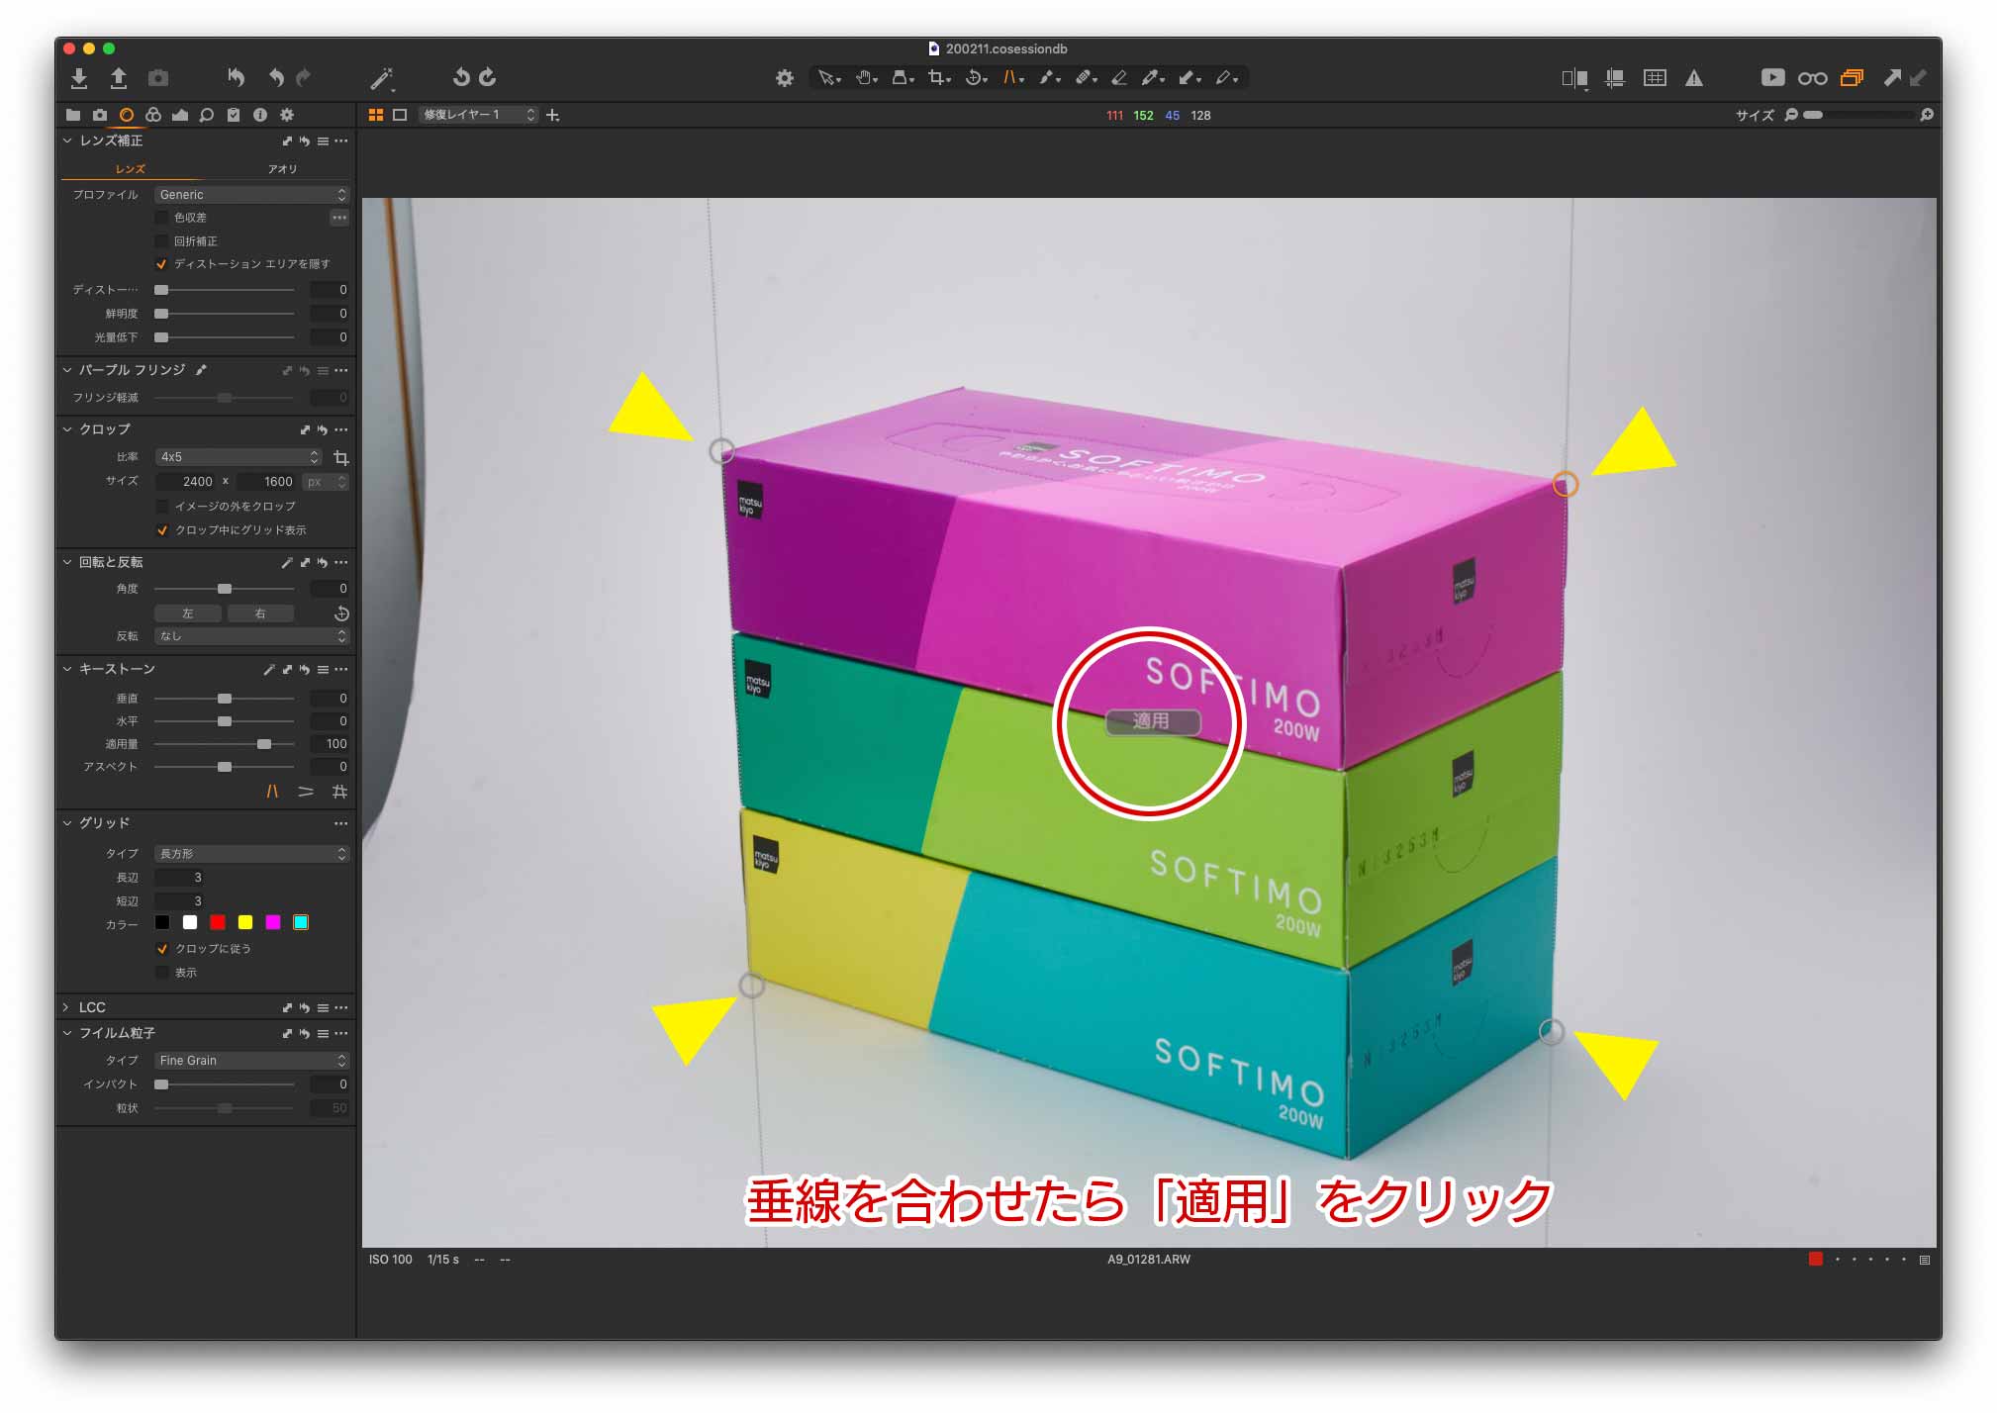Select the Pan hand cursor tool
The width and height of the screenshot is (1997, 1413).
coord(867,77)
